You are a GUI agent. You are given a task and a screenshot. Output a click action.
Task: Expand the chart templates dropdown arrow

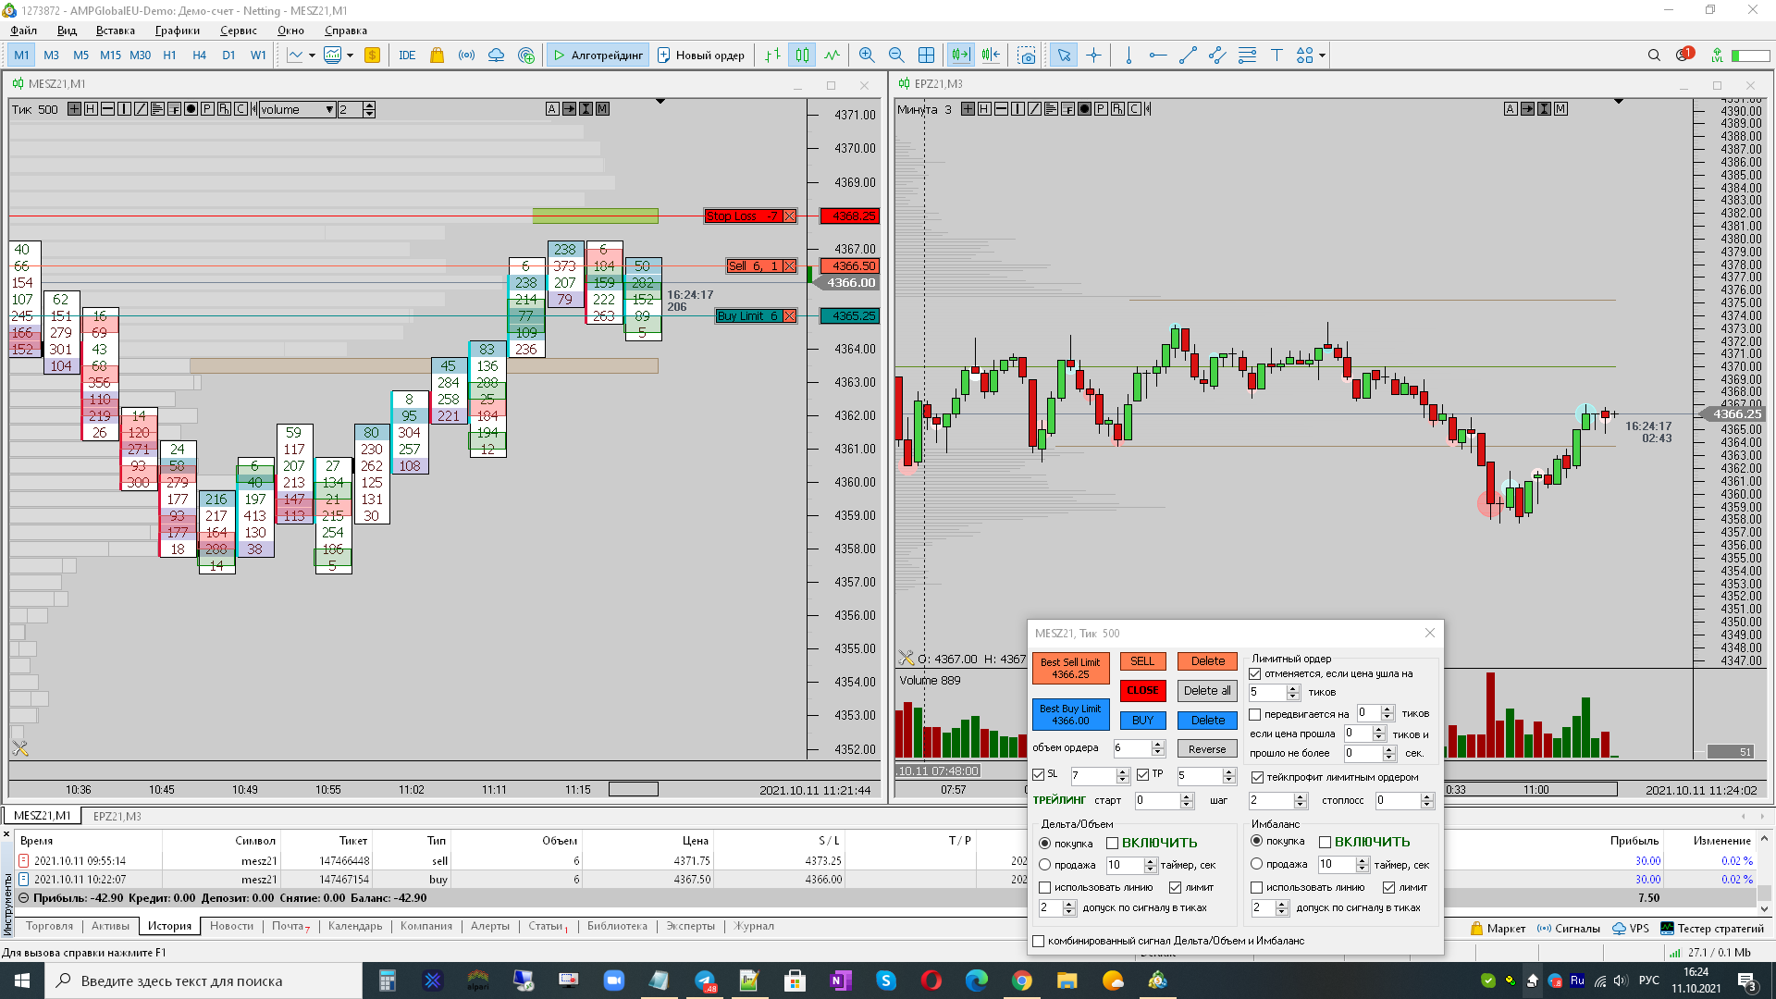coord(350,55)
